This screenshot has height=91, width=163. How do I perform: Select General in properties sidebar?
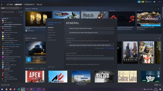(51, 28)
